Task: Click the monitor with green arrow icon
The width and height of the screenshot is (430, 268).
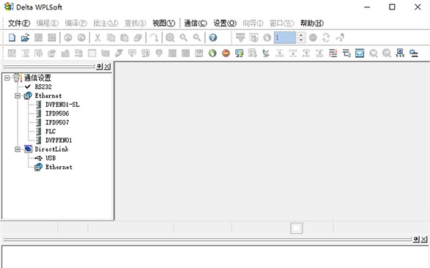Action: [x=239, y=53]
